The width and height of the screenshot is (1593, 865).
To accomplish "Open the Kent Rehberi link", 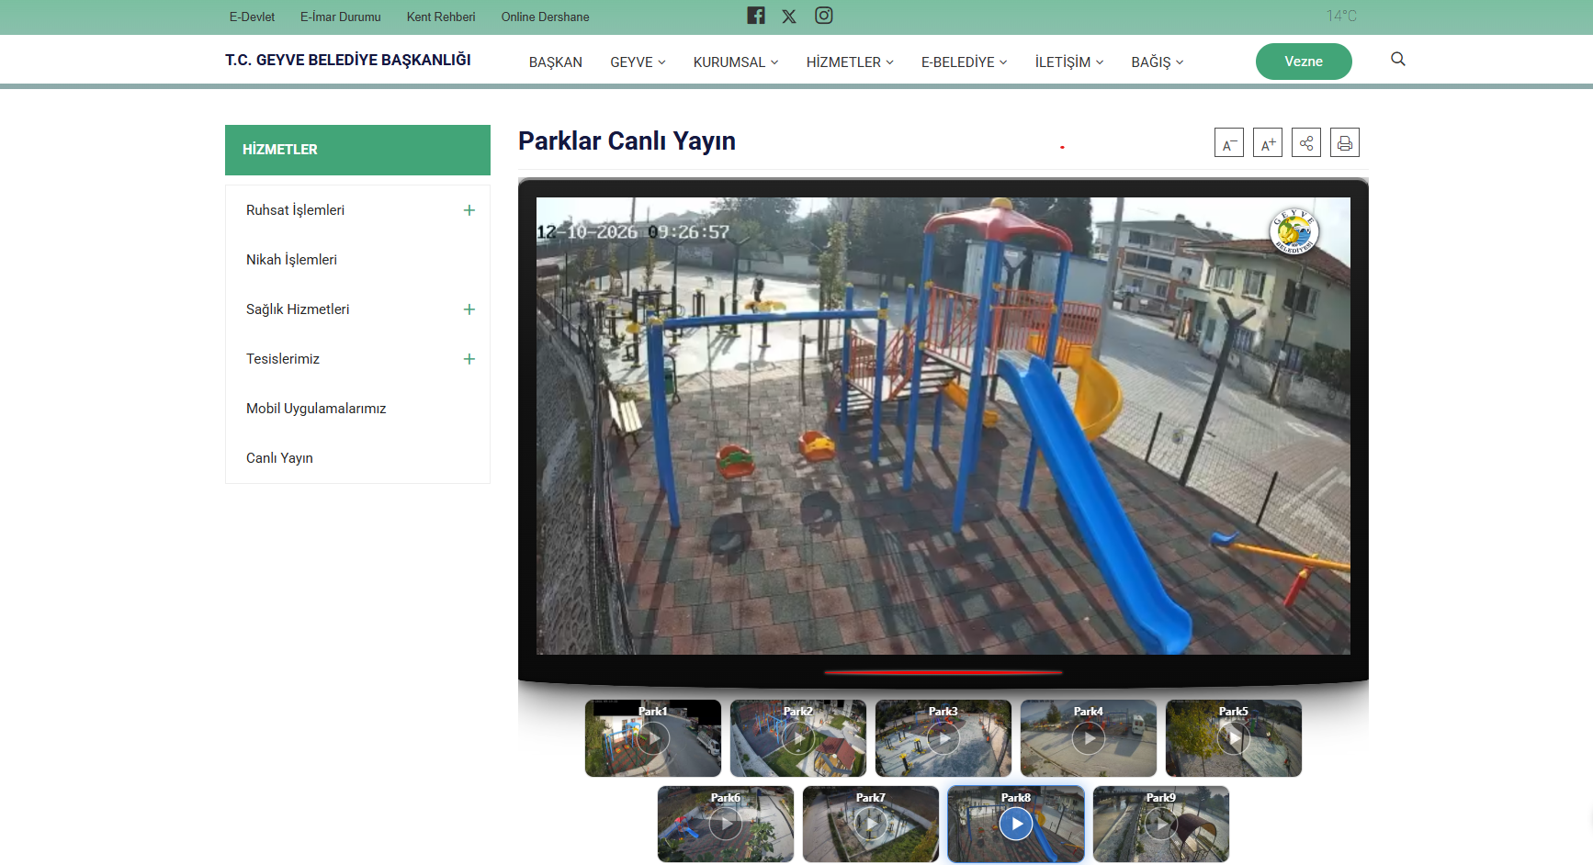I will pyautogui.click(x=441, y=17).
